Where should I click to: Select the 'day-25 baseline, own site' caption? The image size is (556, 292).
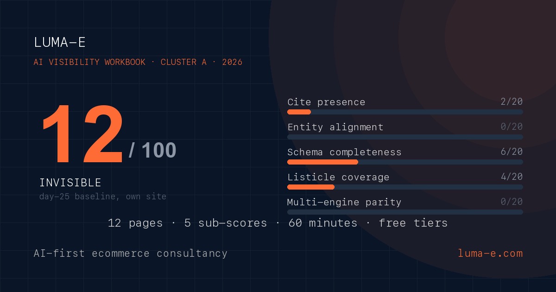pyautogui.click(x=103, y=197)
